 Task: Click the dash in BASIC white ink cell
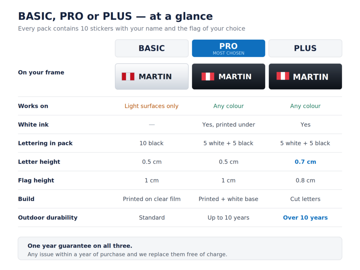click(x=152, y=125)
